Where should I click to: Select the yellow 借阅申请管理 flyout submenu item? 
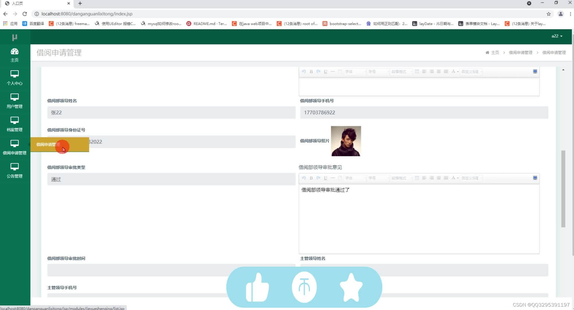coord(60,144)
